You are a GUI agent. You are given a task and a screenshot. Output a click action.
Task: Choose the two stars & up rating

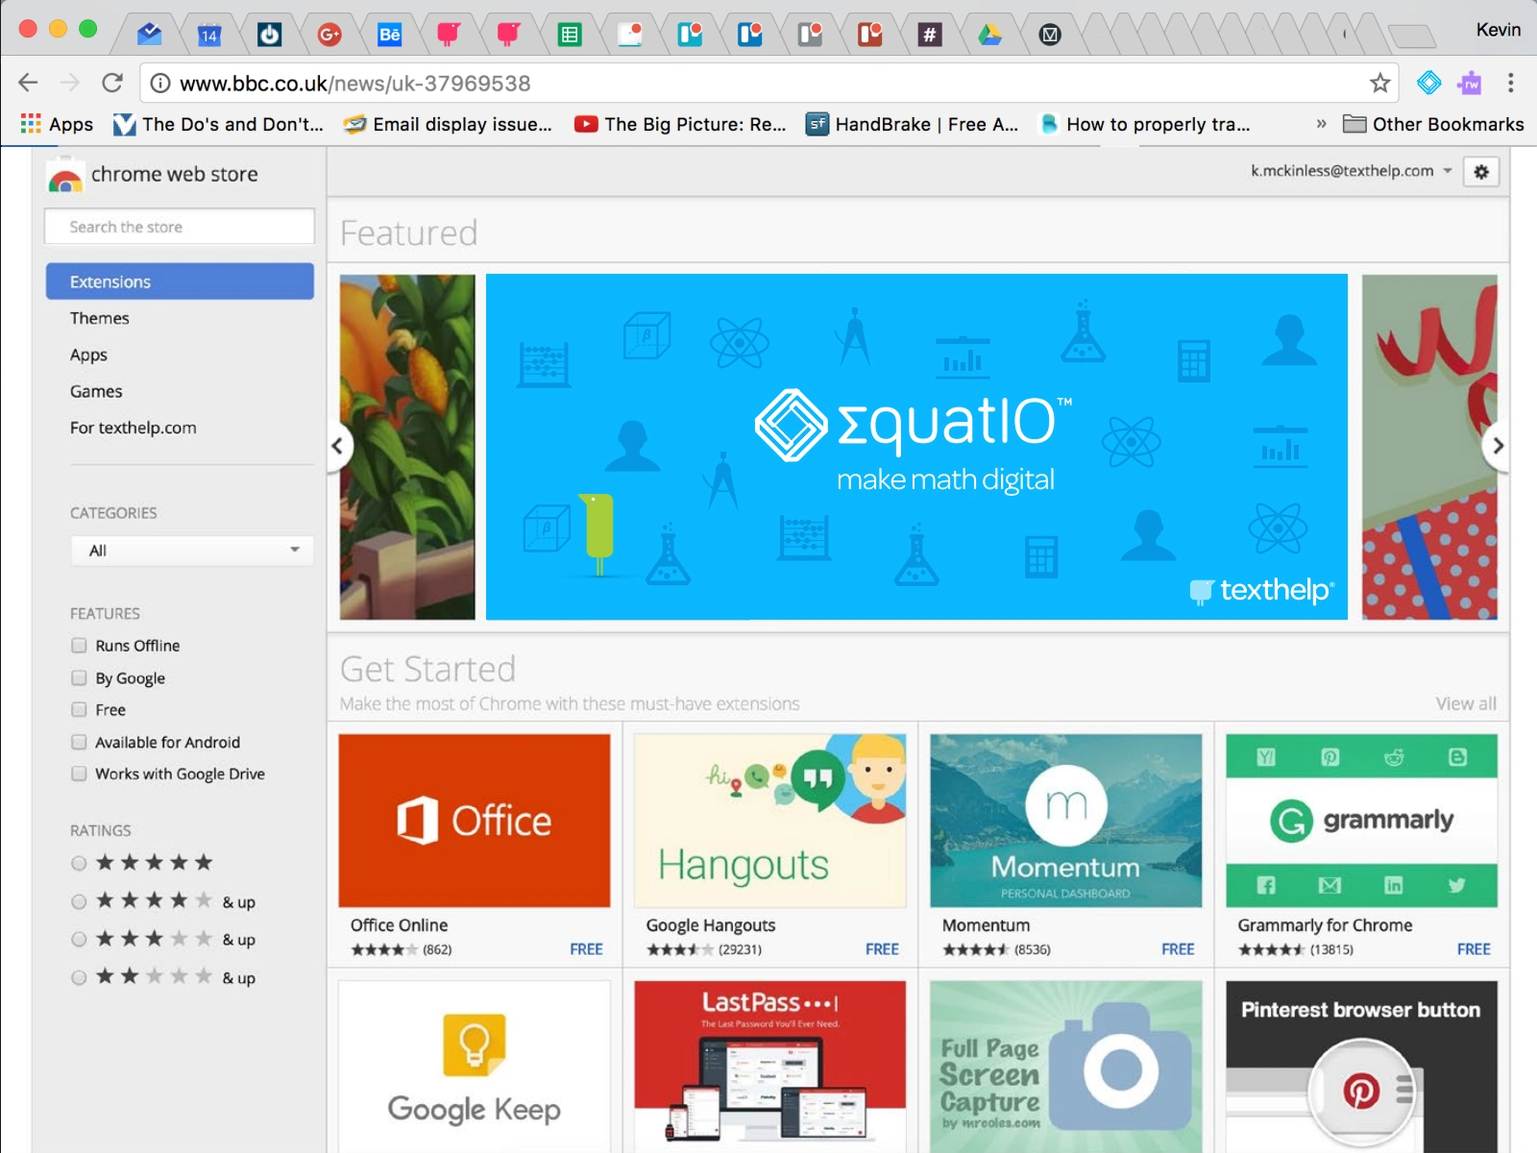pos(79,977)
